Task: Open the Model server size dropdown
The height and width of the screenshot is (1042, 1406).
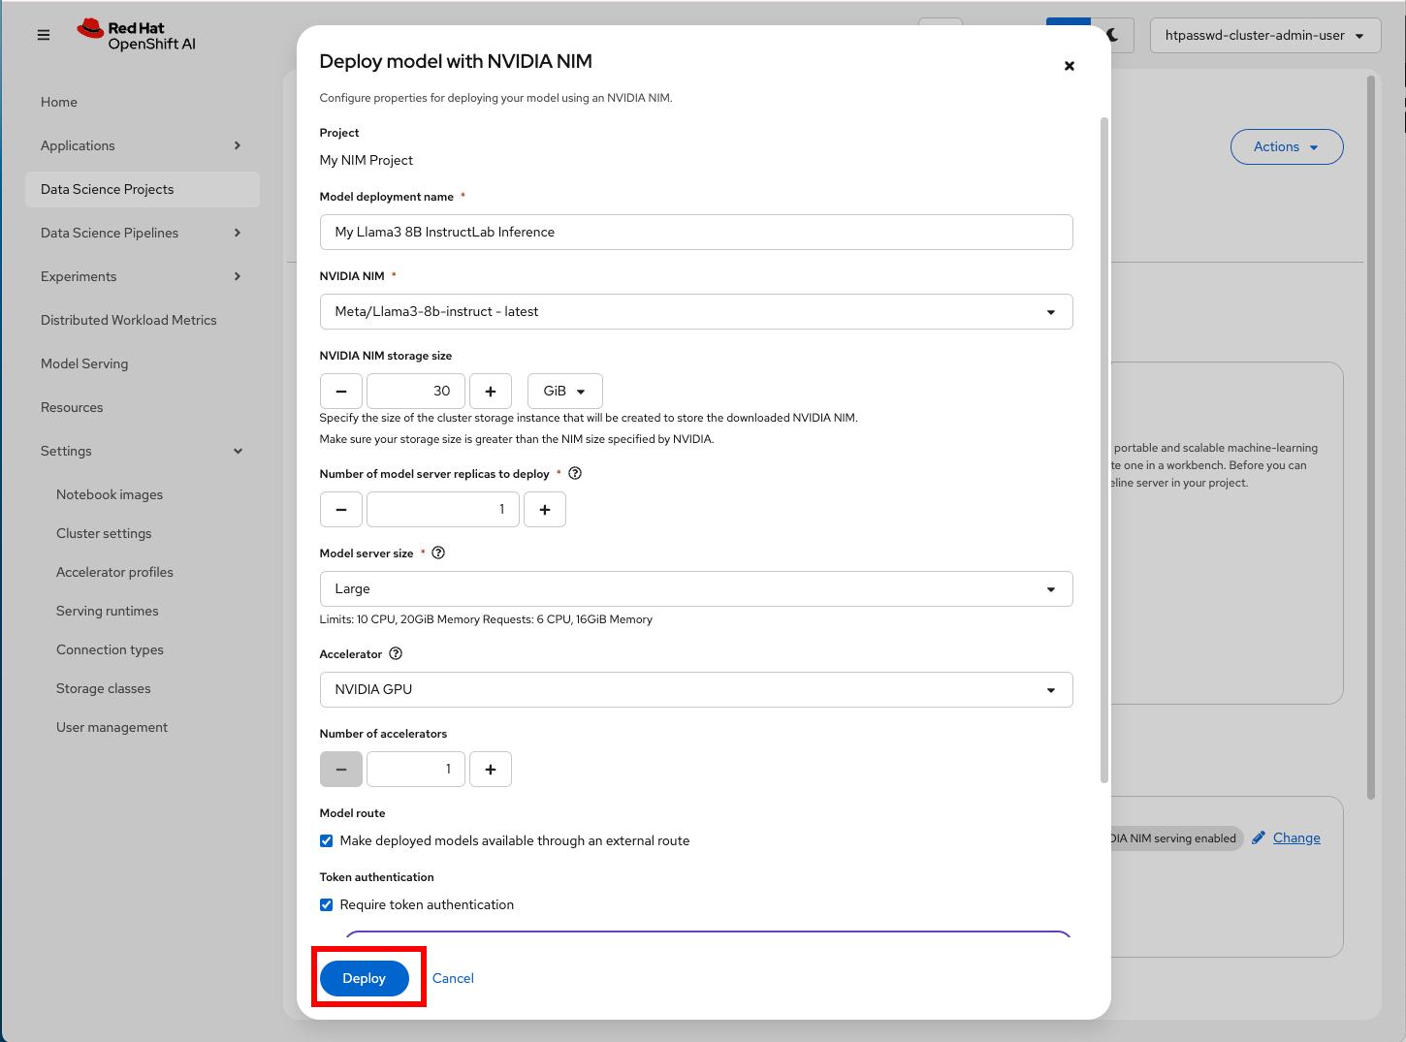Action: pyautogui.click(x=695, y=588)
